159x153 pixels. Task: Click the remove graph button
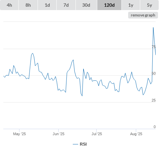pos(143,15)
